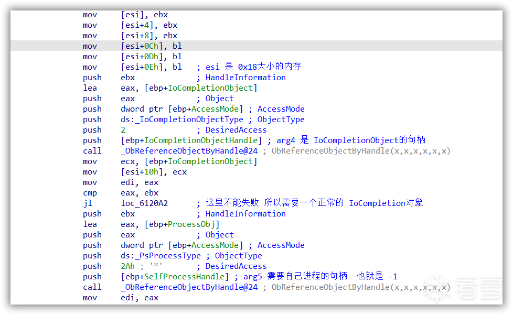The width and height of the screenshot is (513, 315).
Task: Click the HandleInformation comment after jl
Action: coord(241,214)
